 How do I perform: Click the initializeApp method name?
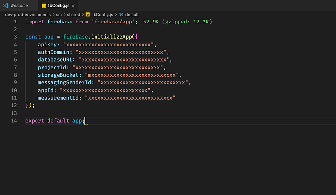(x=111, y=37)
